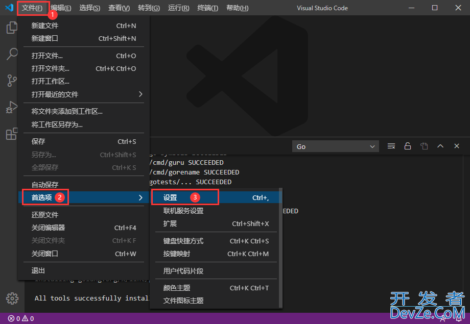Maximize the output panel with the chevron
Viewport: 470px width, 324px height.
(440, 146)
